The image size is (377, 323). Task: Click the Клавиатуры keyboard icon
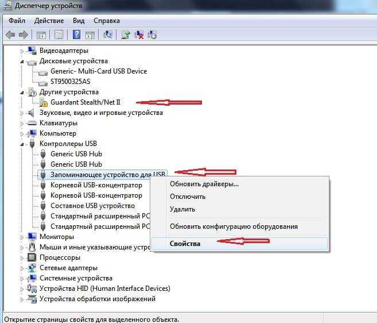click(x=32, y=123)
